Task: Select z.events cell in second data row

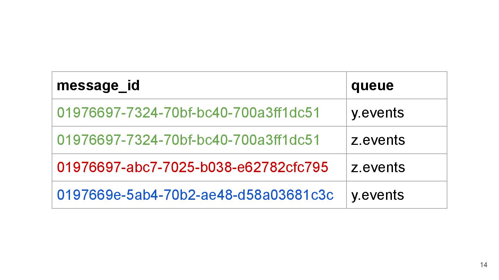Action: (397, 140)
